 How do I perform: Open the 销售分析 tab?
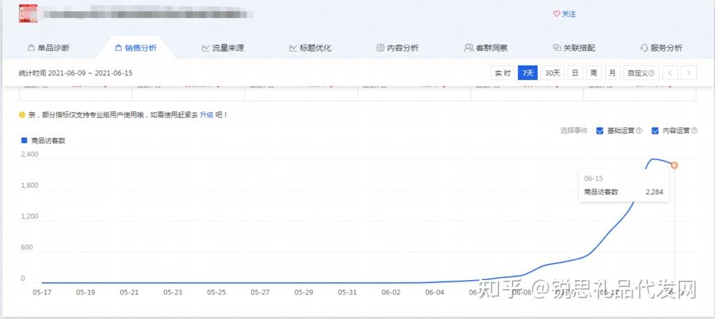[135, 48]
